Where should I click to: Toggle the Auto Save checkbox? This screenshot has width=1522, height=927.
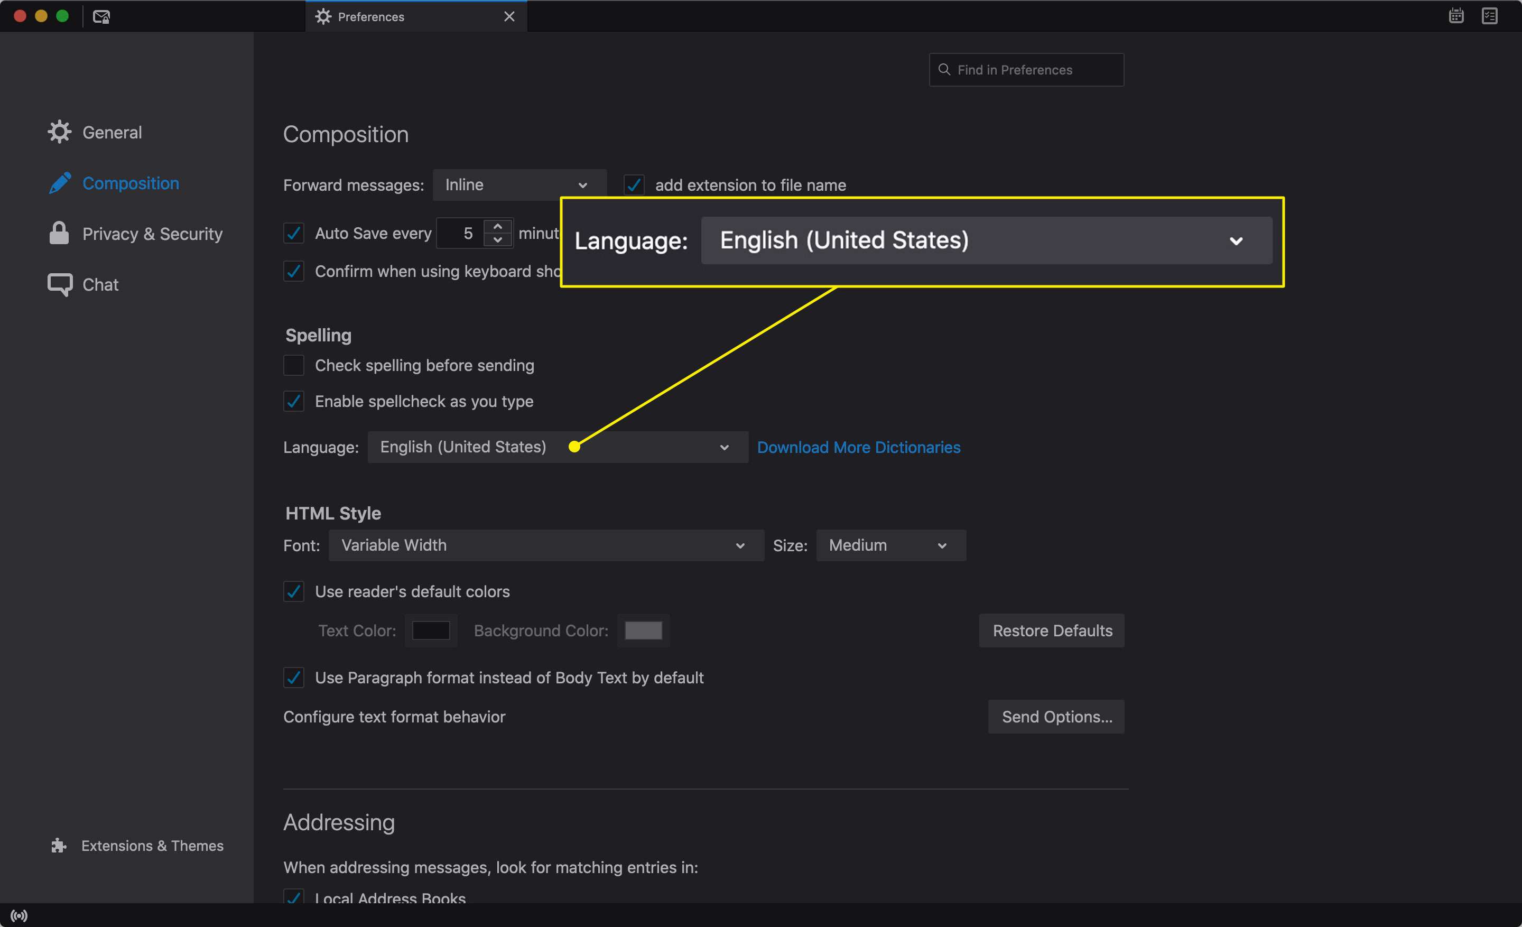293,233
